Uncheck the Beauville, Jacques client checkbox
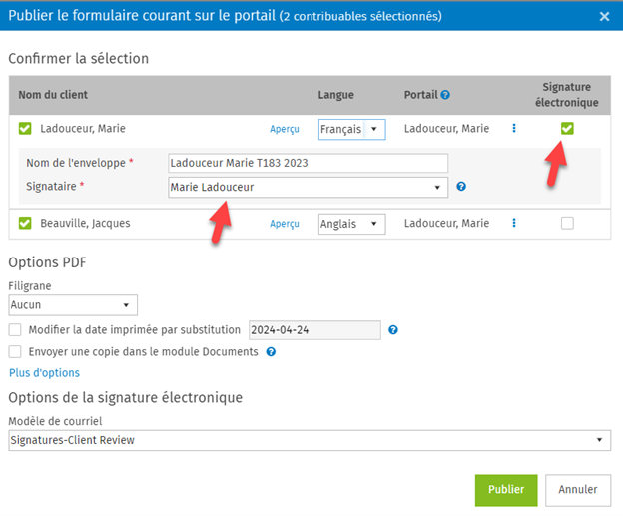Screen dimensions: 623x516 tap(25, 223)
